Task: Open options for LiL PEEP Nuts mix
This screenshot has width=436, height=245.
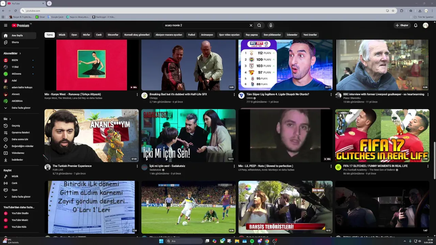Action: pyautogui.click(x=331, y=166)
